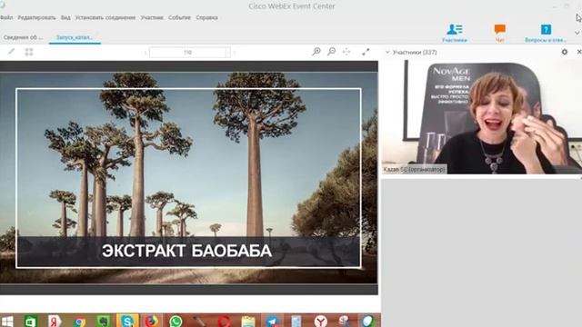Zoom in on the shared slide

pos(316,52)
